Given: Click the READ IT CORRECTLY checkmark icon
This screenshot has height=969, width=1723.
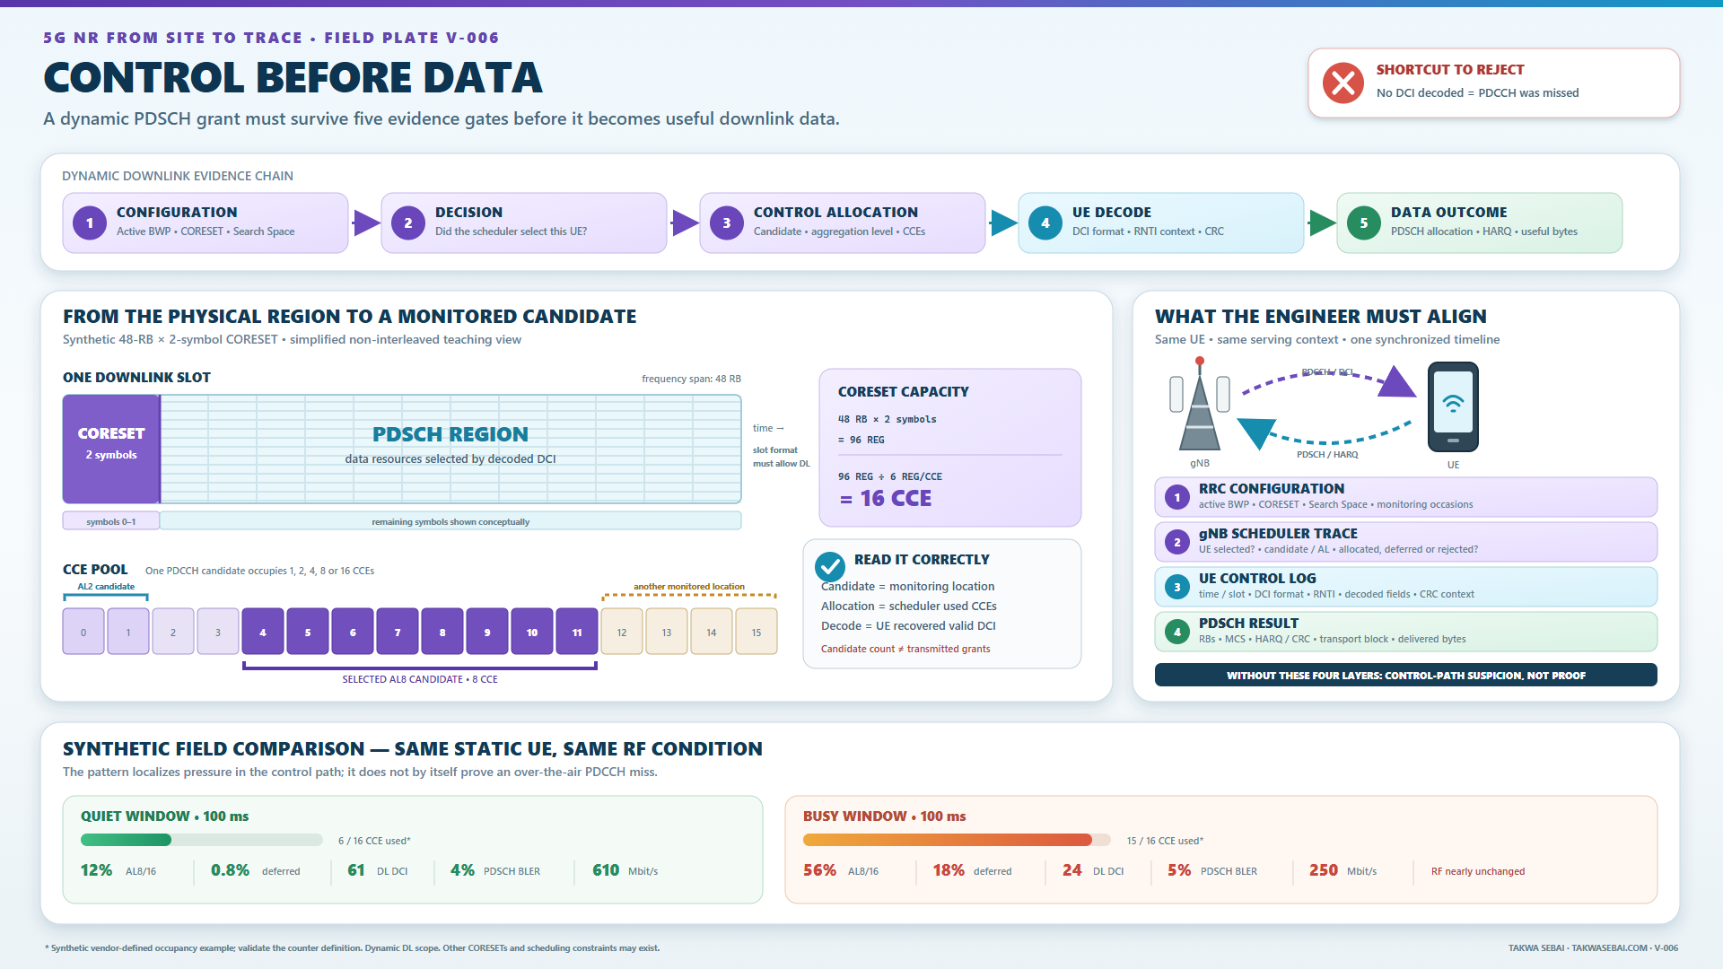Looking at the screenshot, I should (830, 566).
